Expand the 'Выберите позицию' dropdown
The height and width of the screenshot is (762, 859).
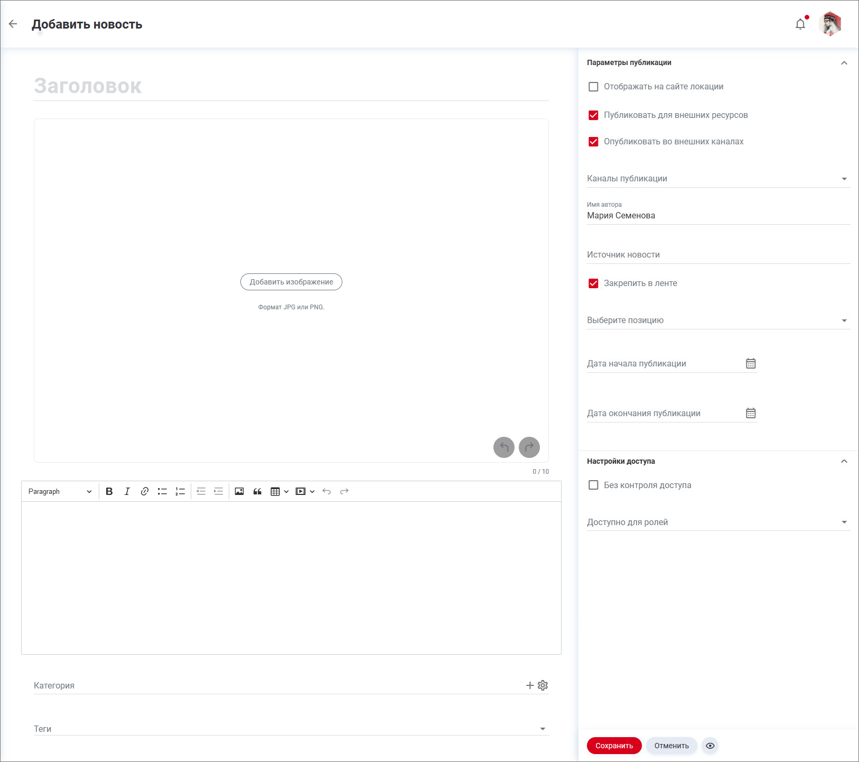tap(718, 320)
